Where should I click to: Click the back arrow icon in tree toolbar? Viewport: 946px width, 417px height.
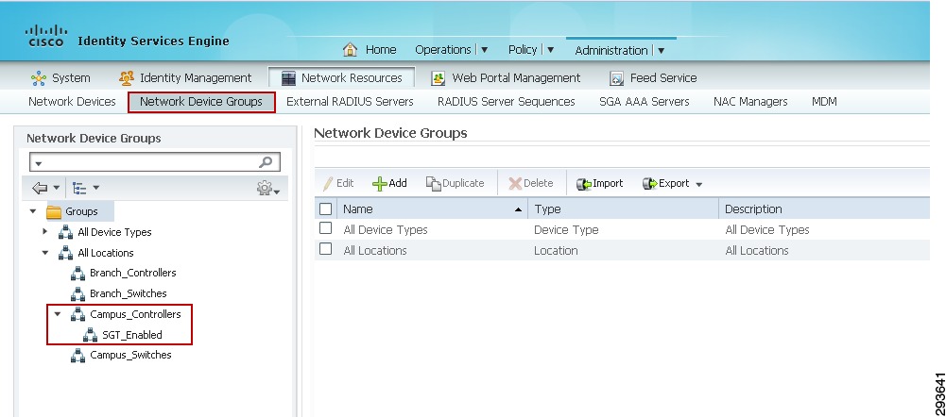(x=40, y=189)
